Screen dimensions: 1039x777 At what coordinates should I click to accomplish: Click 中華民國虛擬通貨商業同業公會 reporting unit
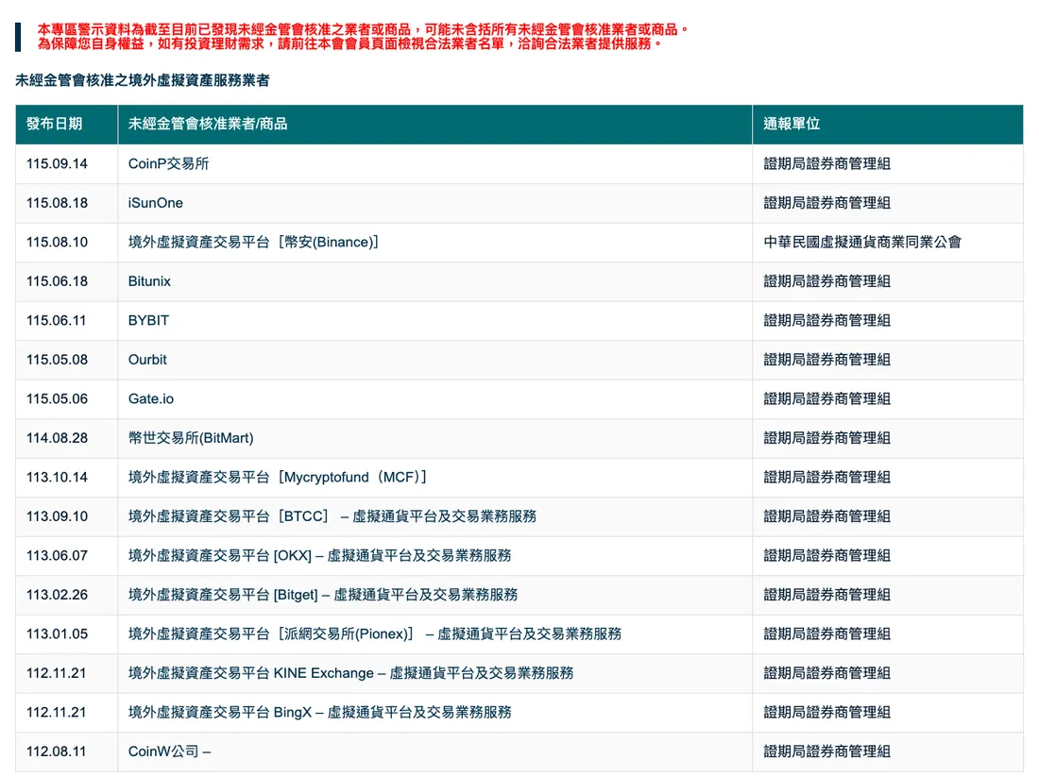(x=862, y=242)
